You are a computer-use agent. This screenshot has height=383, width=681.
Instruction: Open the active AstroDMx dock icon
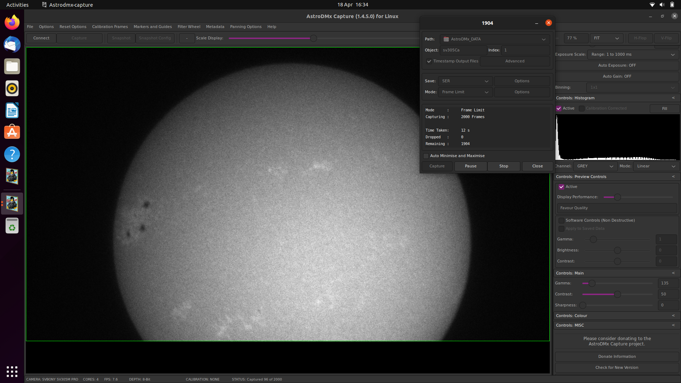coord(12,204)
